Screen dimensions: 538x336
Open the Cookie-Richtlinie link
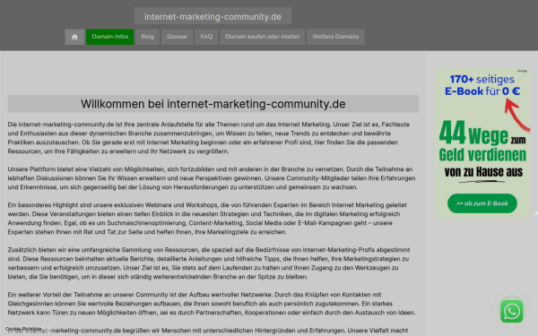(23, 329)
